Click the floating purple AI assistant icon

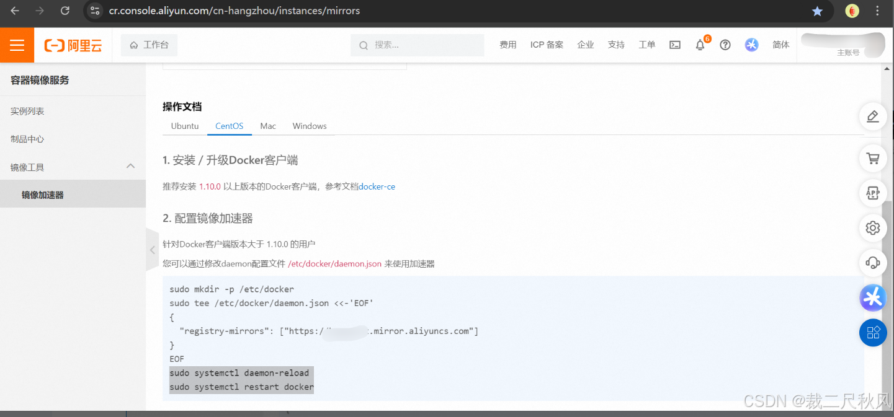[x=873, y=298]
